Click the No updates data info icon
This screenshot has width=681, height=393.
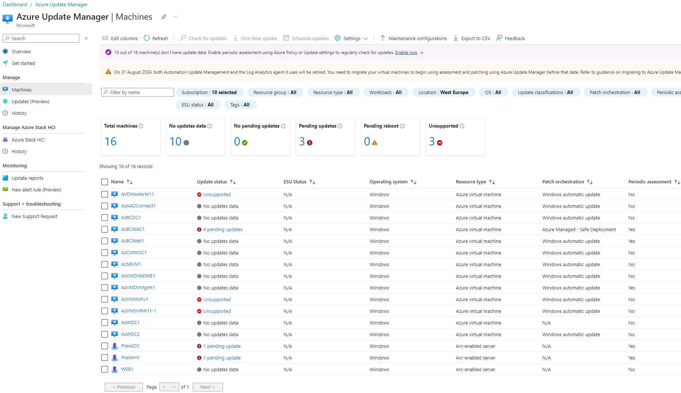click(209, 126)
